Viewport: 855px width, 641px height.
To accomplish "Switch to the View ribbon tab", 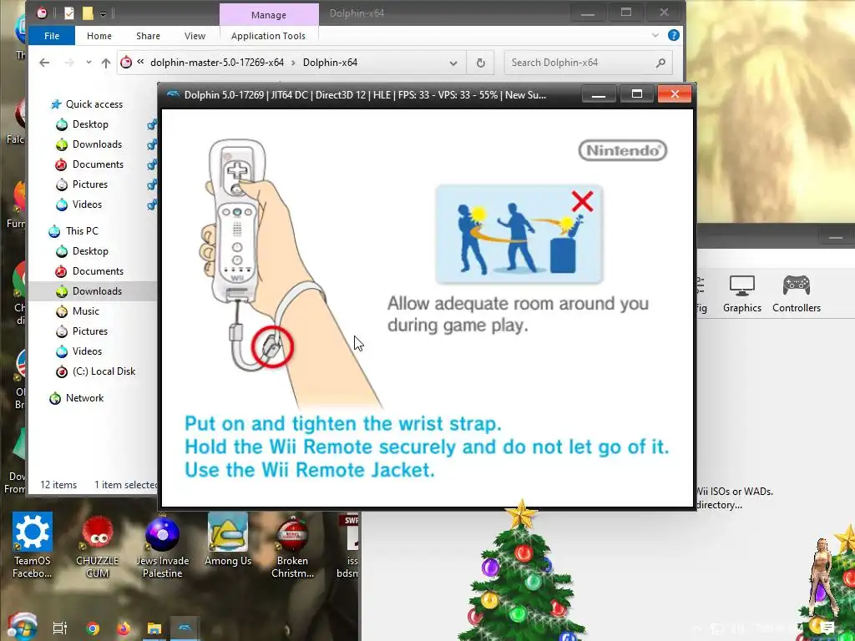I will pyautogui.click(x=195, y=35).
